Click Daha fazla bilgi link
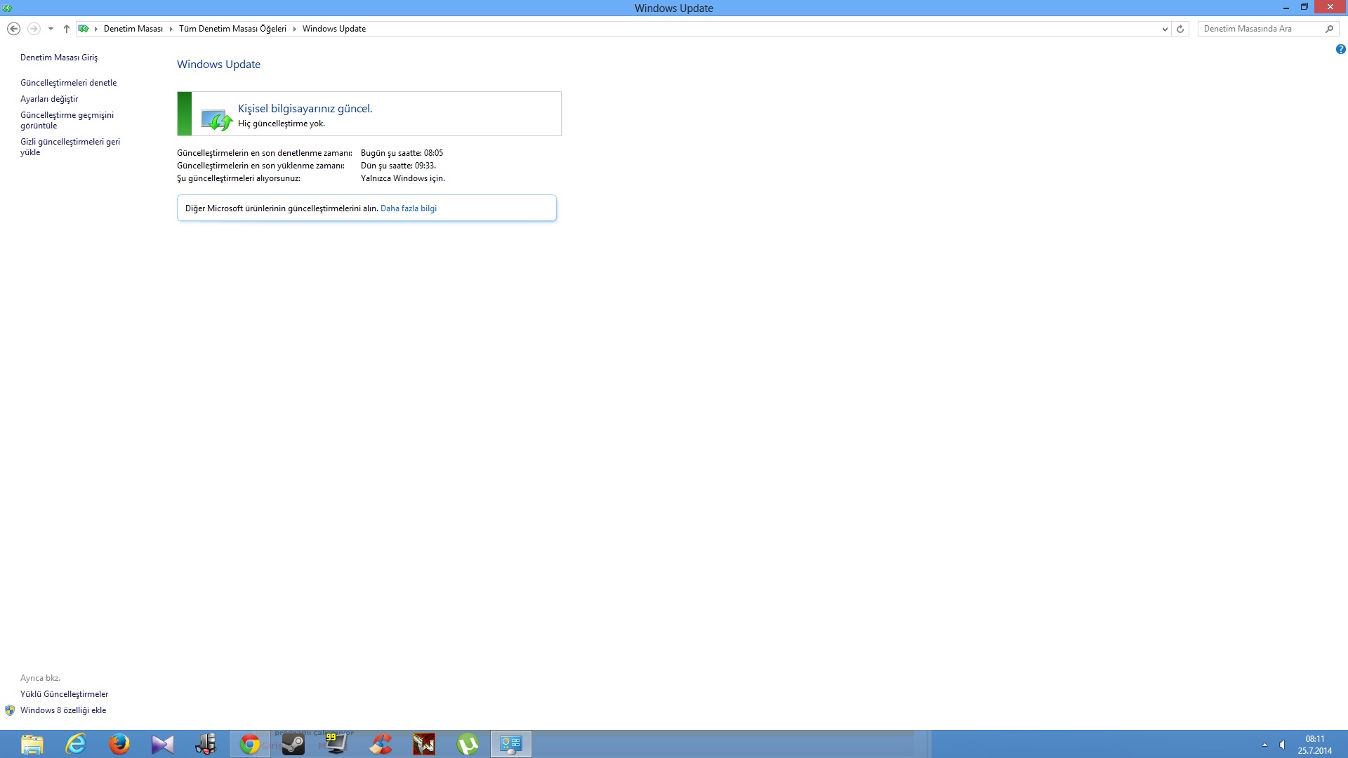This screenshot has width=1348, height=758. (x=408, y=208)
